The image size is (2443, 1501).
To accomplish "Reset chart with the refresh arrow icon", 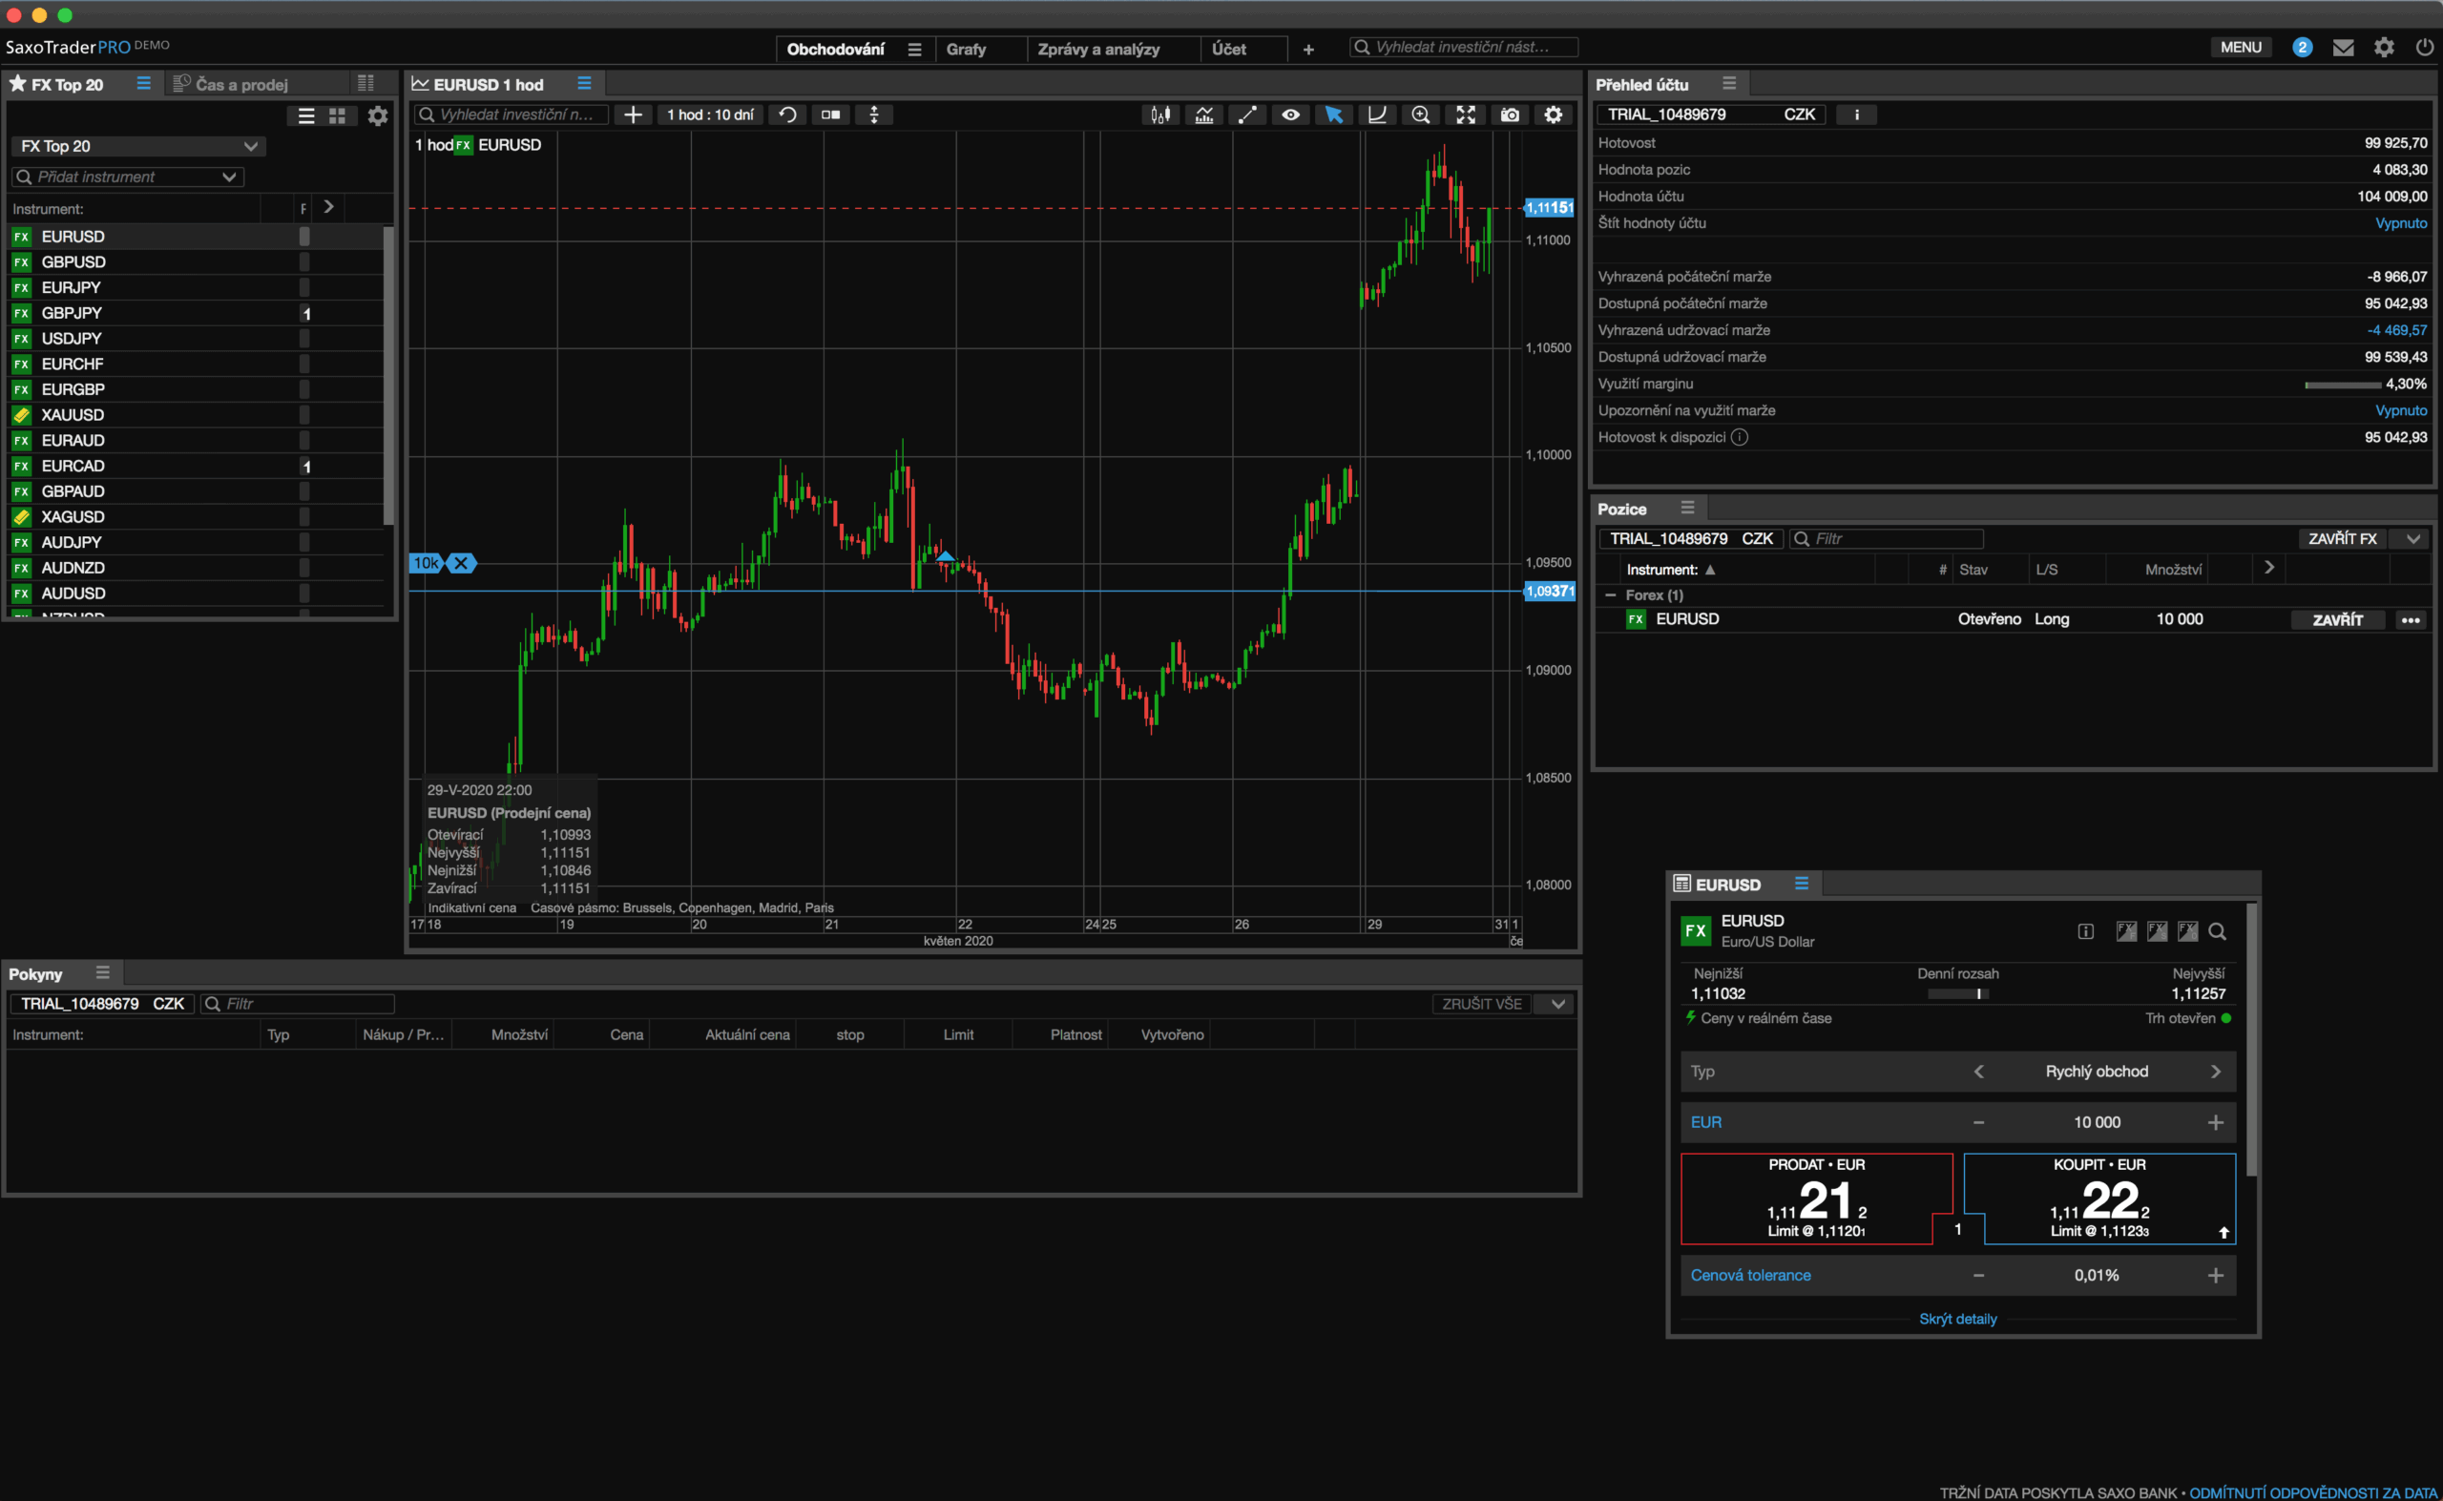I will [787, 115].
